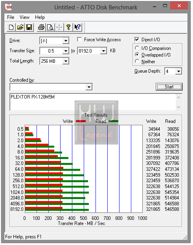Click the Read value 514984
The image size is (193, 245).
(172, 198)
